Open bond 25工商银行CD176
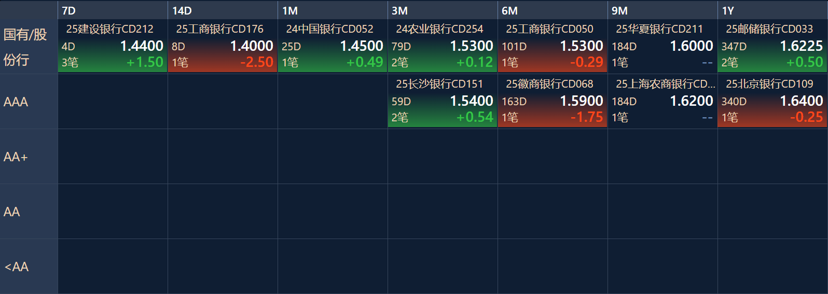This screenshot has width=828, height=294. [x=220, y=29]
